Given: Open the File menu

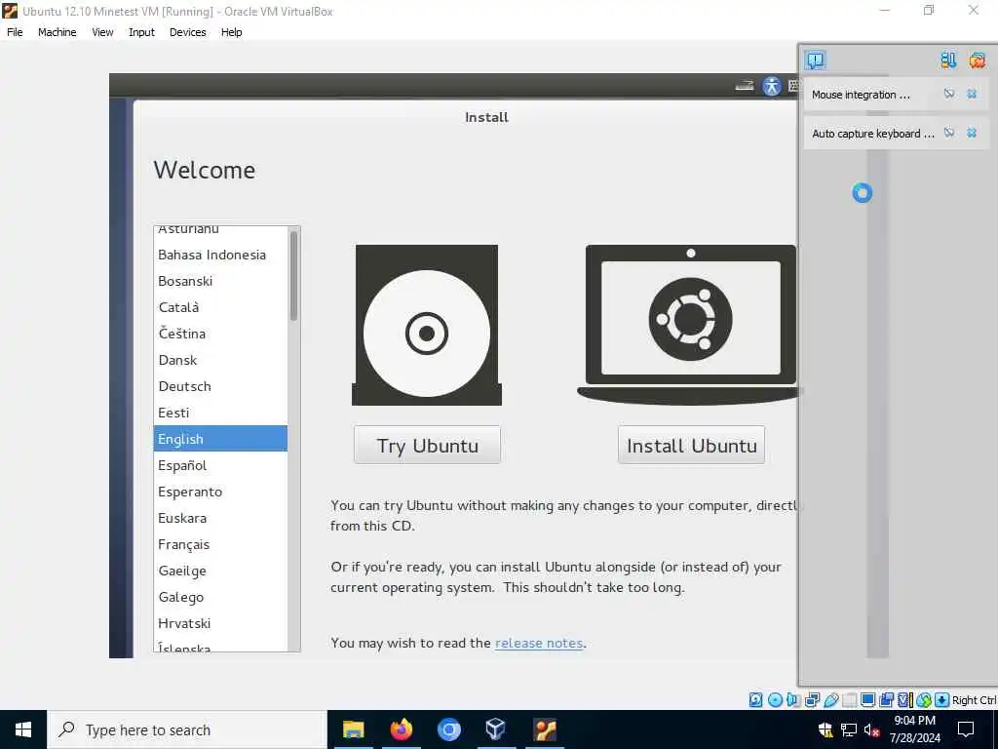Looking at the screenshot, I should coord(15,32).
